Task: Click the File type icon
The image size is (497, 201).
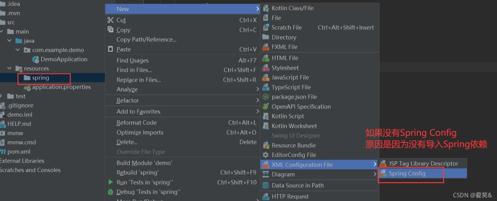Action: point(265,18)
